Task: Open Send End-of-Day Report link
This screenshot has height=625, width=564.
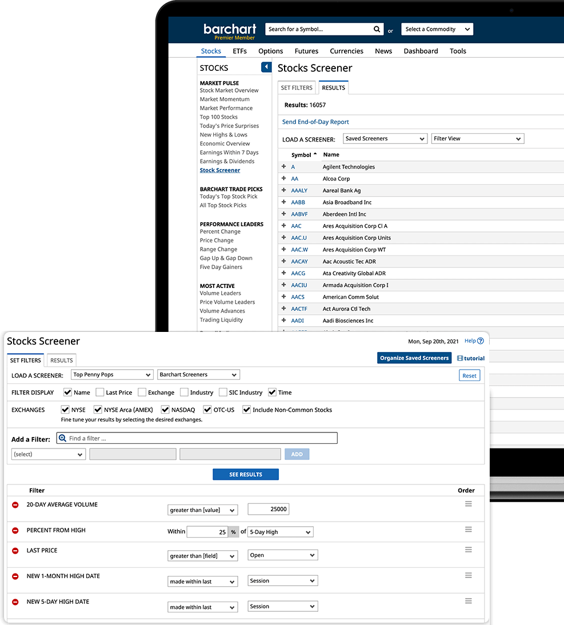Action: 315,122
